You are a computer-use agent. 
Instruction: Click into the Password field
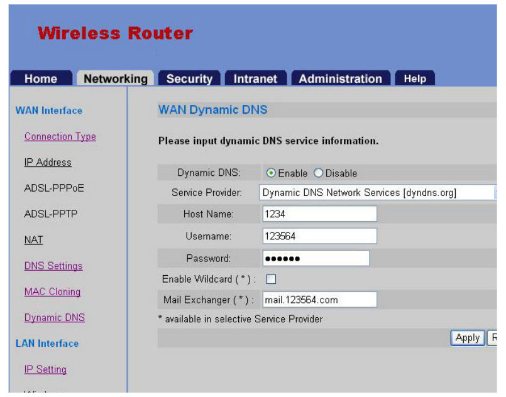pos(315,258)
